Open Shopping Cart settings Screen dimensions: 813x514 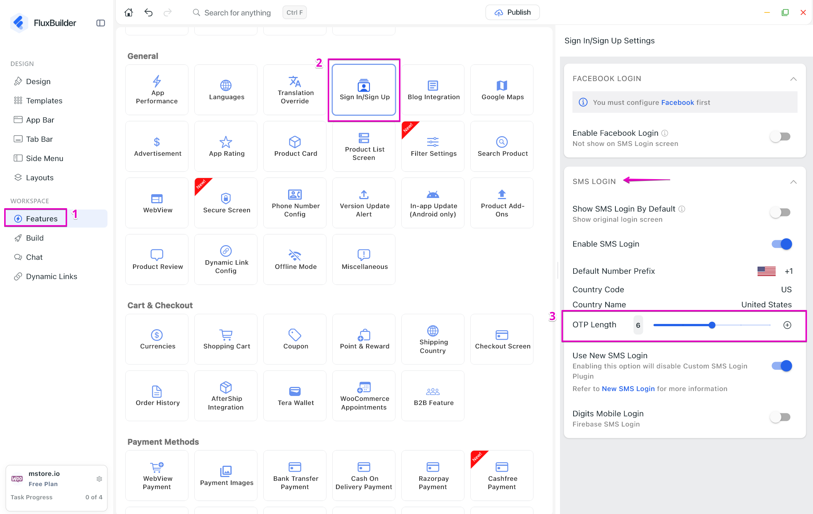[226, 339]
